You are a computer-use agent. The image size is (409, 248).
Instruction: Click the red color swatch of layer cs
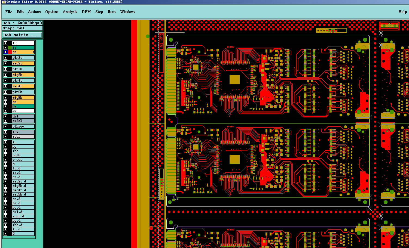[x=10, y=52]
